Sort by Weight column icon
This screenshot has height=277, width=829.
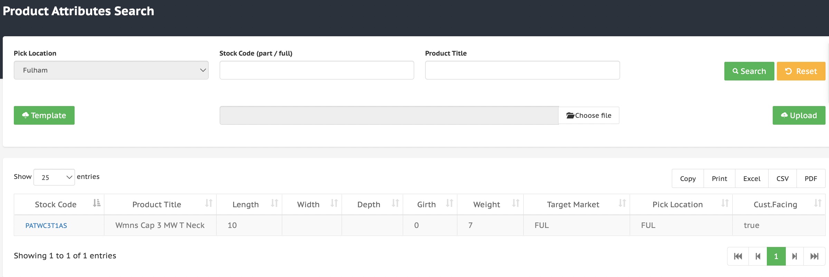click(x=516, y=203)
